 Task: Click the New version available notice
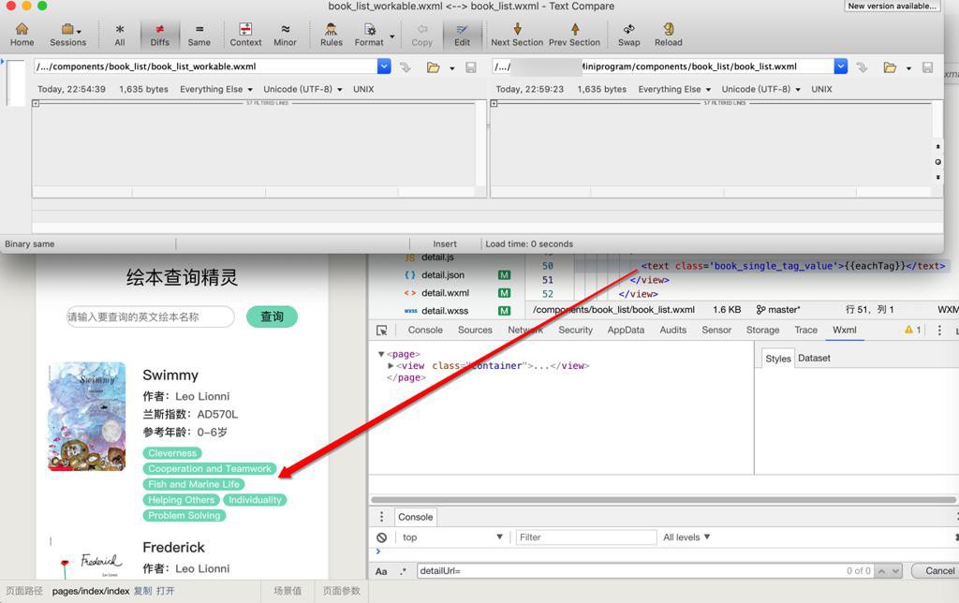coord(892,7)
